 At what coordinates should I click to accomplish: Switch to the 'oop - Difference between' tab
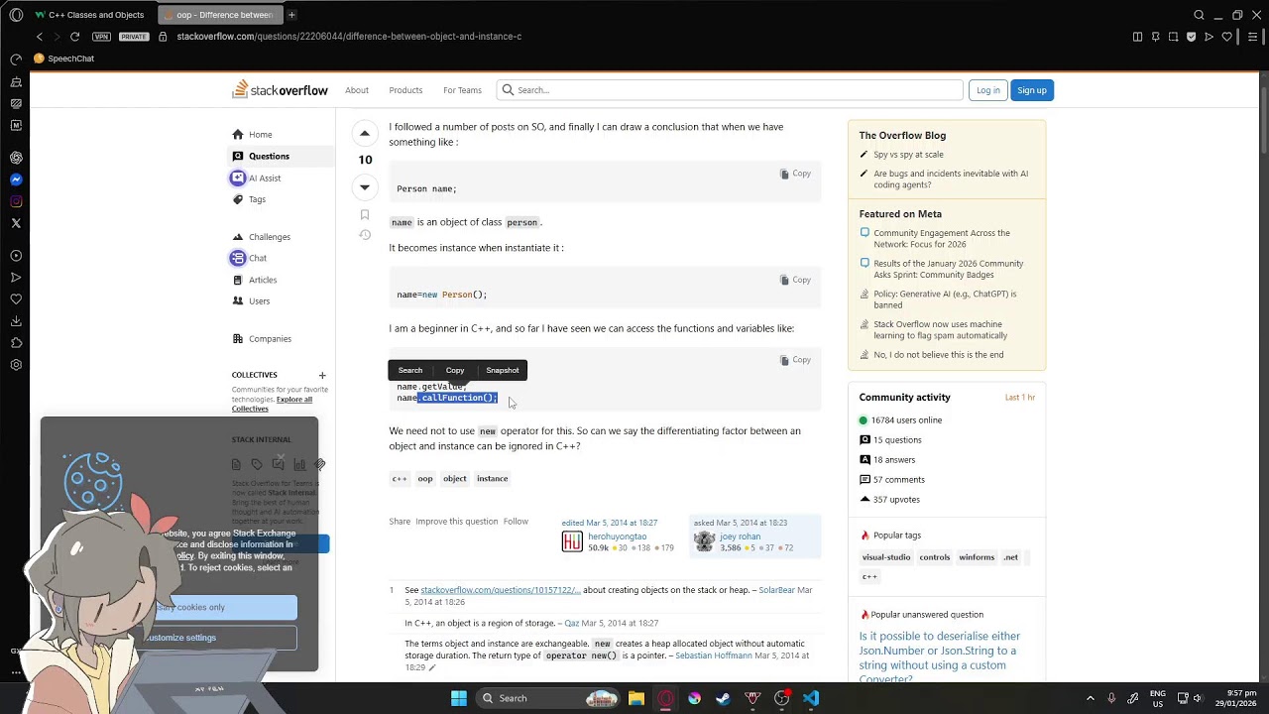(x=218, y=15)
